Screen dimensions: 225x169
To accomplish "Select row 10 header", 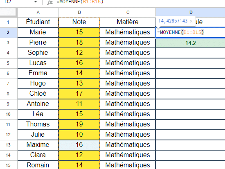I will click(x=8, y=114).
